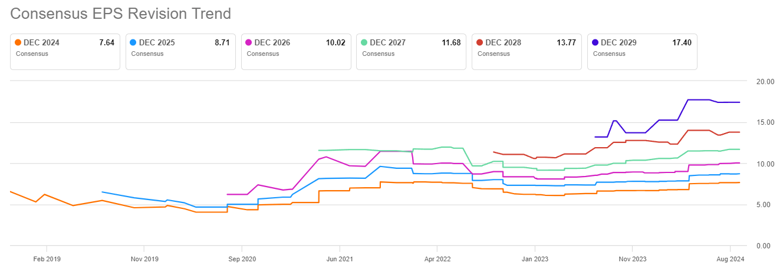This screenshot has width=783, height=276.
Task: Select the Sep 2020 x-axis label
Action: click(242, 258)
